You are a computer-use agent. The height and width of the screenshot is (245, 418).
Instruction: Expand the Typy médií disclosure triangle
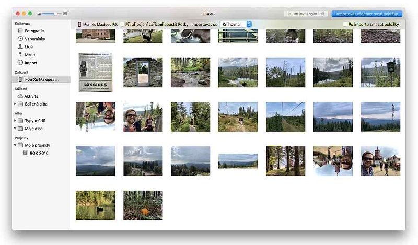pos(15,121)
